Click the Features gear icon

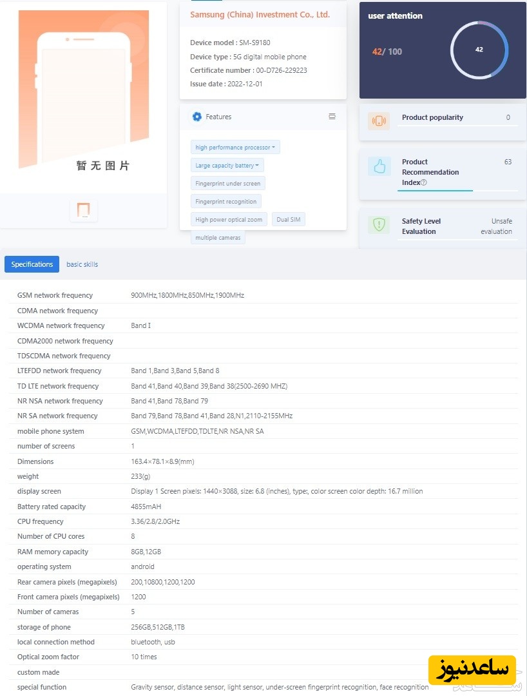[197, 117]
